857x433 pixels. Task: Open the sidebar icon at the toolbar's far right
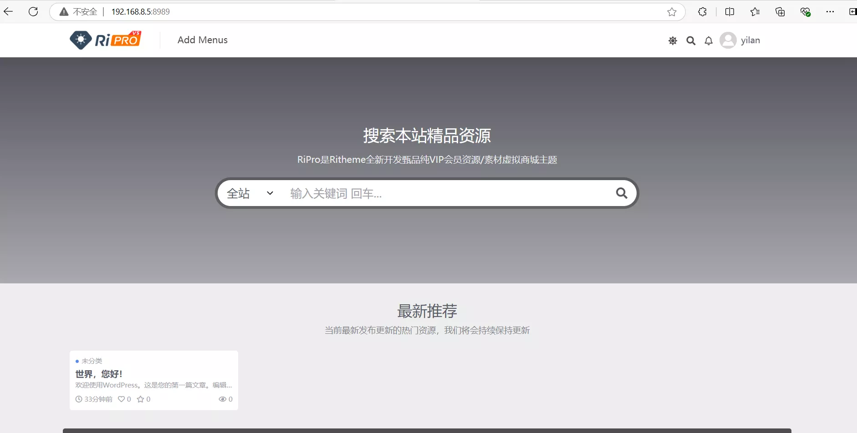(853, 12)
